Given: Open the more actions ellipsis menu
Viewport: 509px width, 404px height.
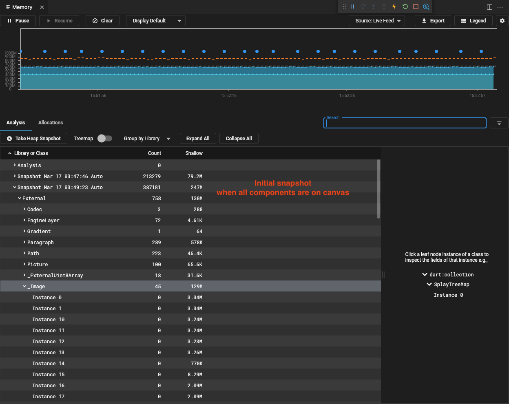Looking at the screenshot, I should (x=500, y=7).
